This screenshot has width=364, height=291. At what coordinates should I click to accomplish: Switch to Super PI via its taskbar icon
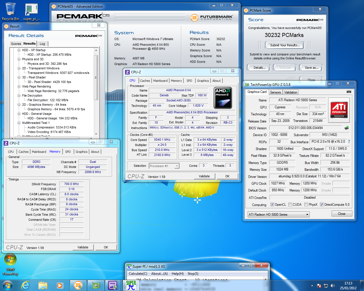click(x=131, y=285)
